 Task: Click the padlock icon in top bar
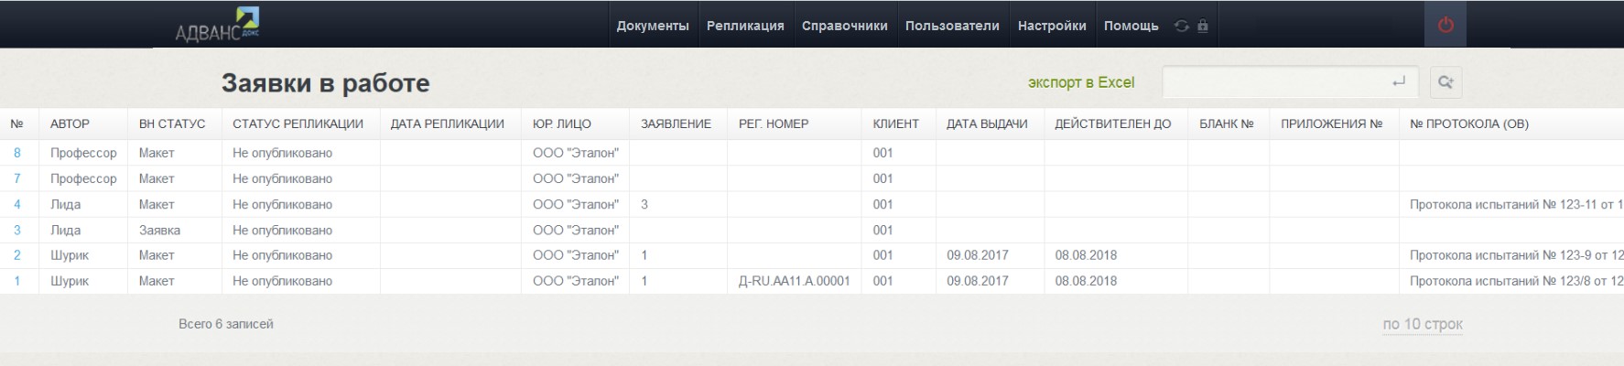pyautogui.click(x=1203, y=26)
